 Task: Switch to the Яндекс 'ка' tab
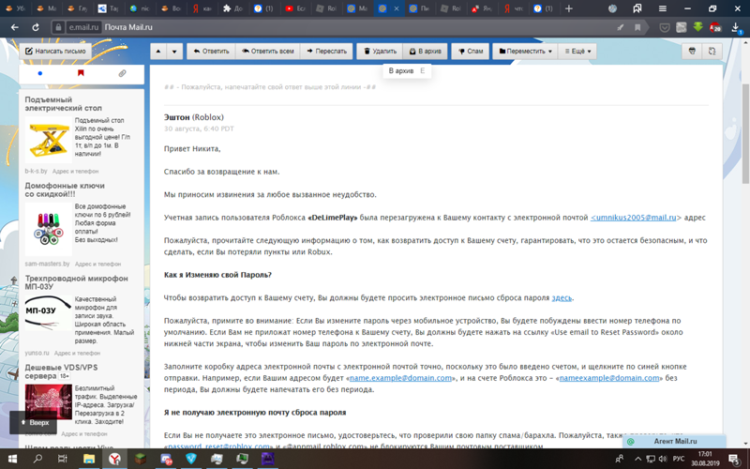coord(202,8)
